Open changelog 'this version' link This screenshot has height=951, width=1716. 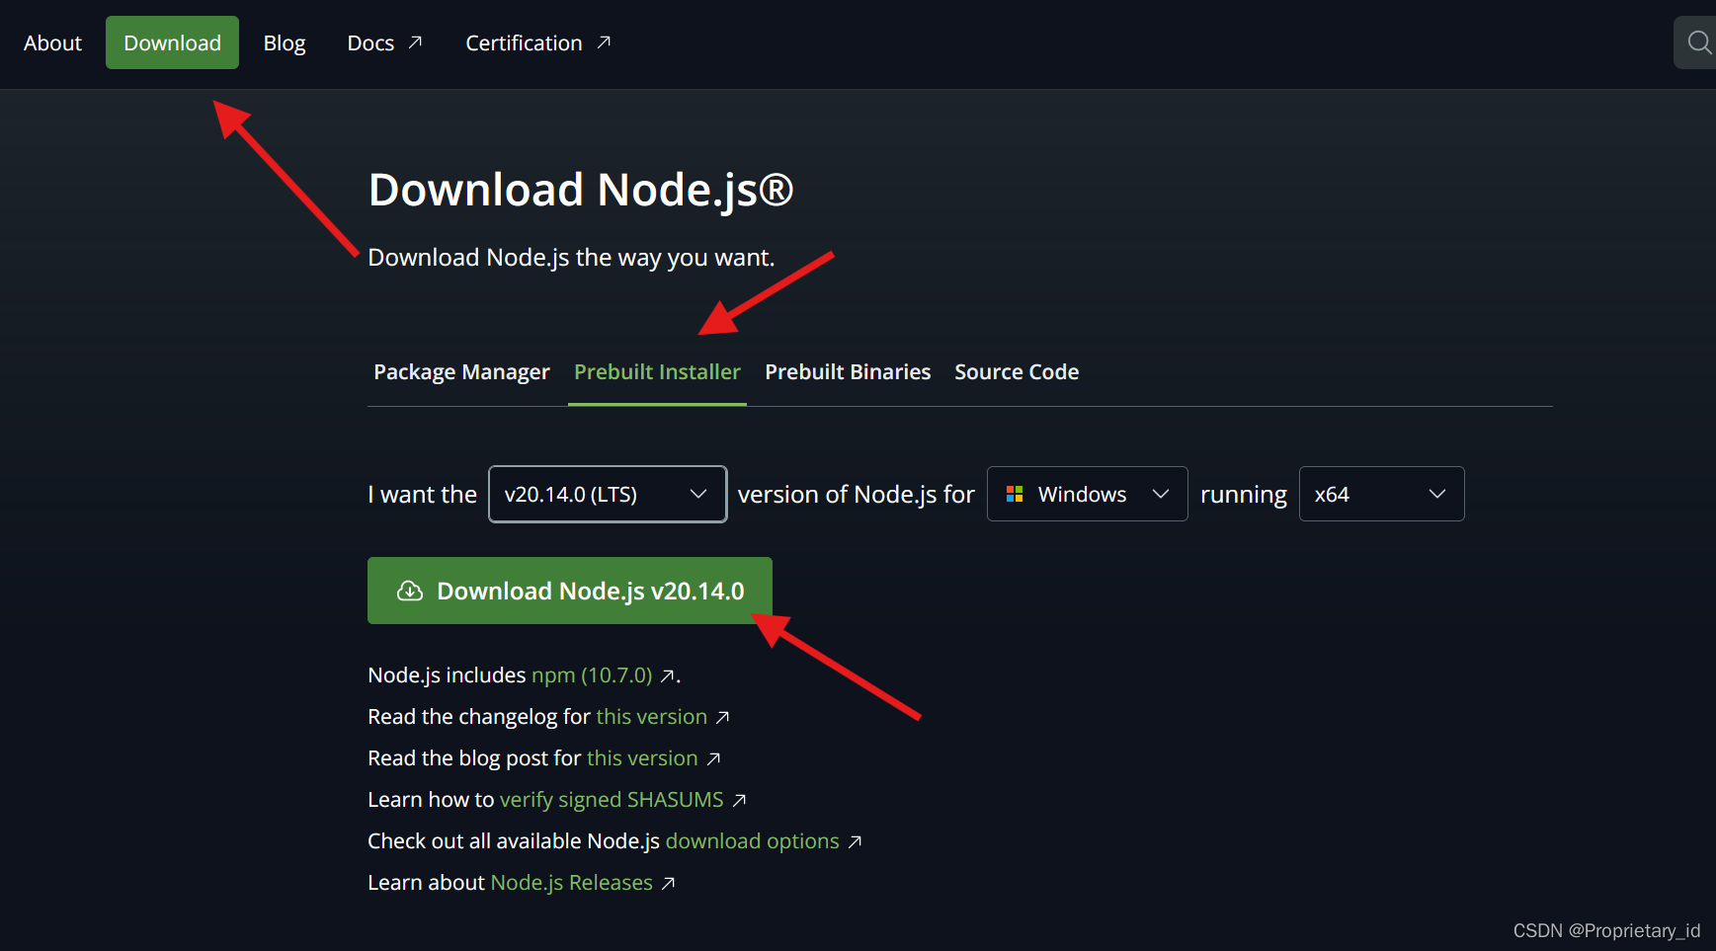click(652, 717)
